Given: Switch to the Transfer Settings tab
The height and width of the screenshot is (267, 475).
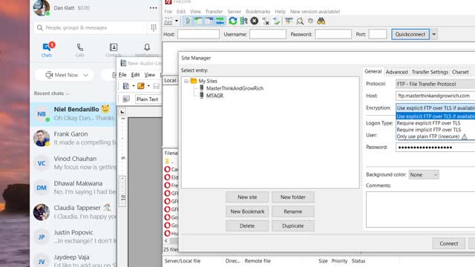Looking at the screenshot, I should [430, 72].
